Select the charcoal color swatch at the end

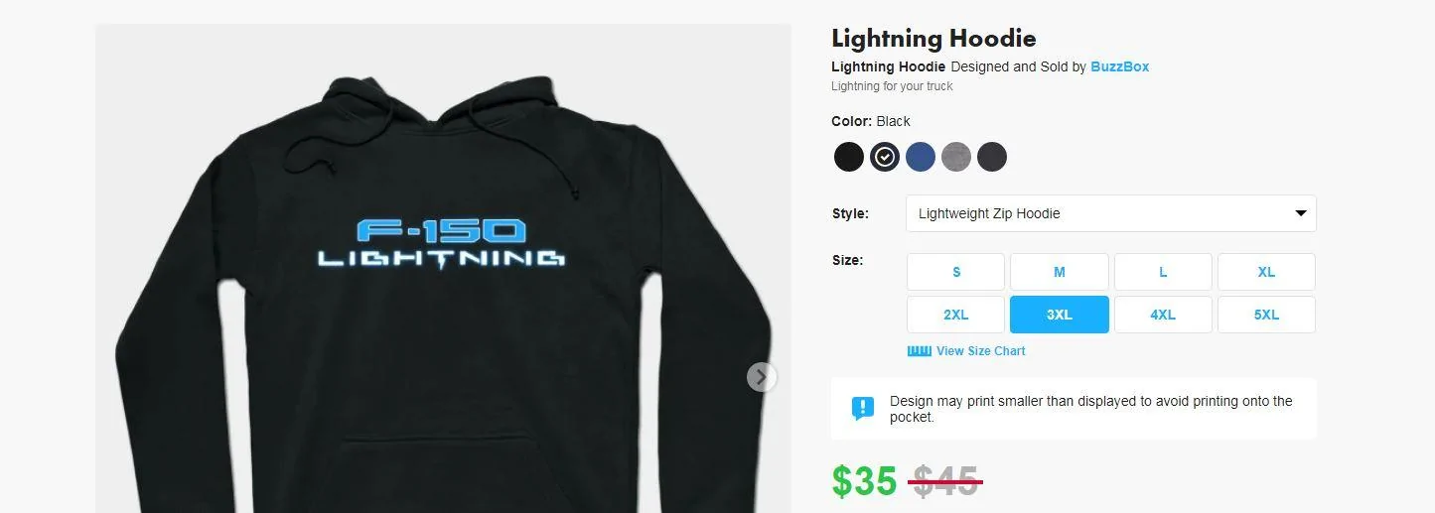click(992, 157)
